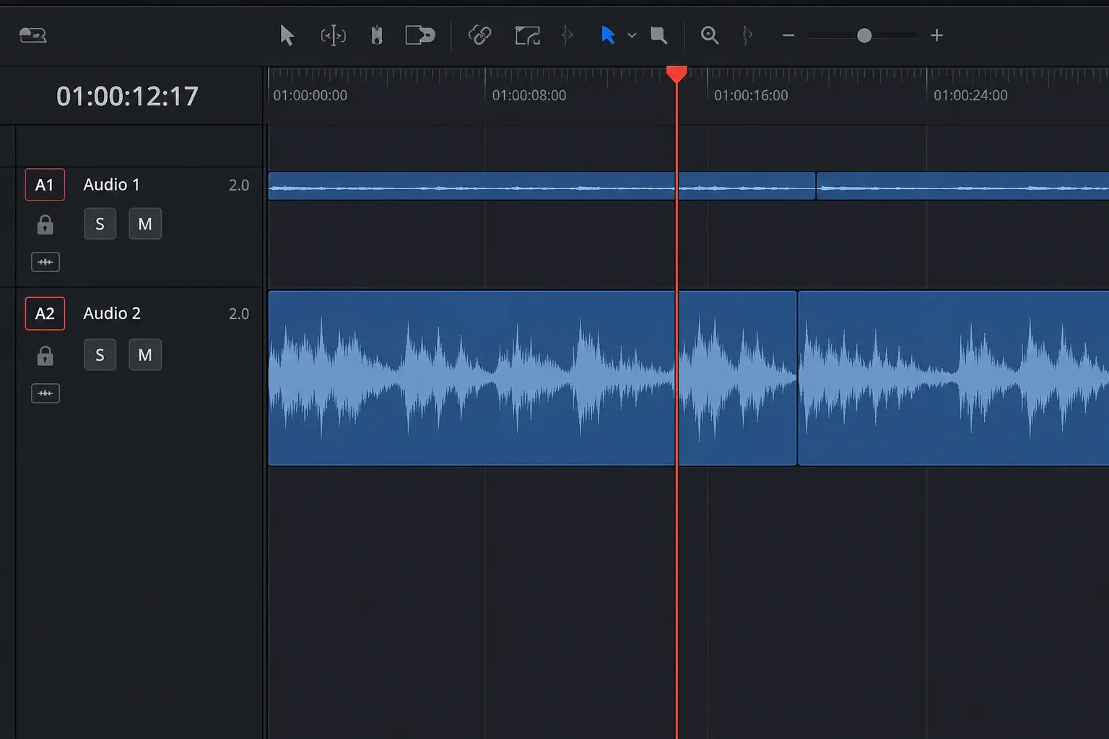Click the dimmed marker icon after the curve tool

point(567,35)
